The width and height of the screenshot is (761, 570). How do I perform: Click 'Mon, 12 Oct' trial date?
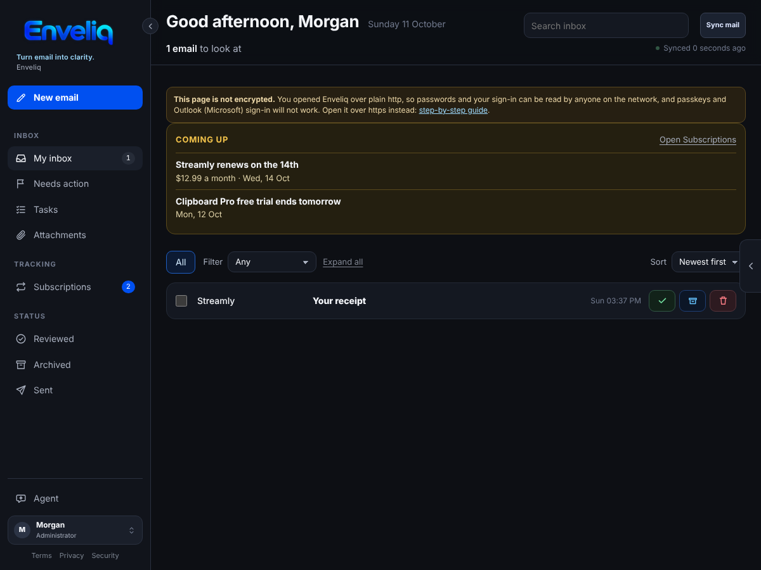click(198, 215)
